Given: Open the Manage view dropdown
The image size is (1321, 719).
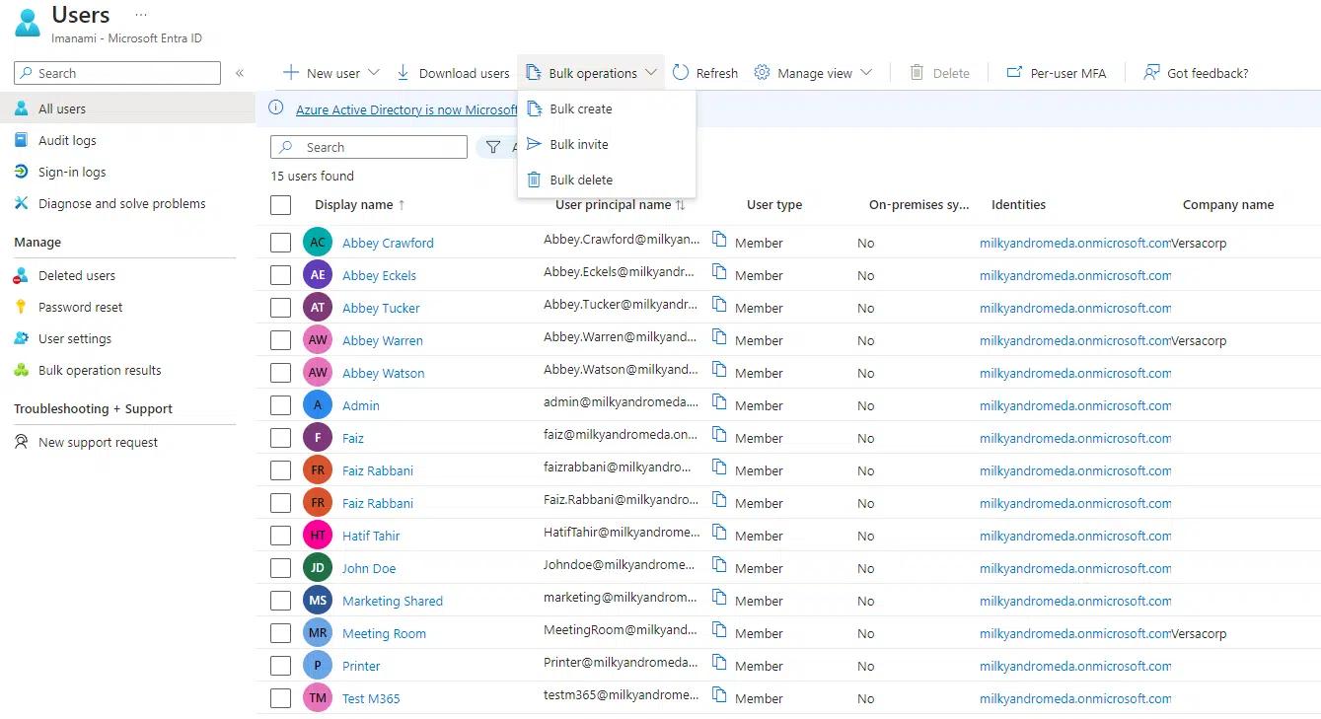Looking at the screenshot, I should click(x=812, y=72).
